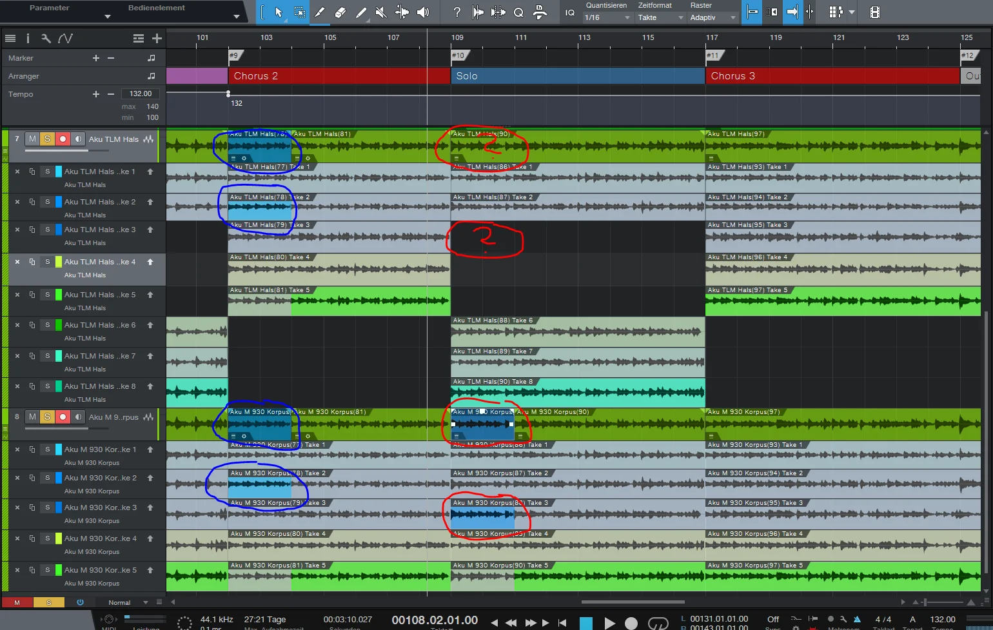Arm record on track 8 Aku M 9..rpus
Screen dimensions: 993x630
coord(63,417)
